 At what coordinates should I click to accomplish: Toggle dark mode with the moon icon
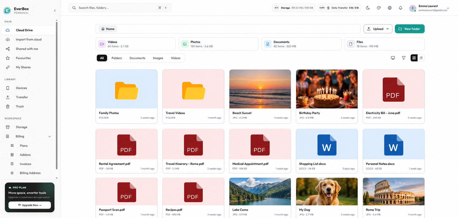(x=368, y=8)
